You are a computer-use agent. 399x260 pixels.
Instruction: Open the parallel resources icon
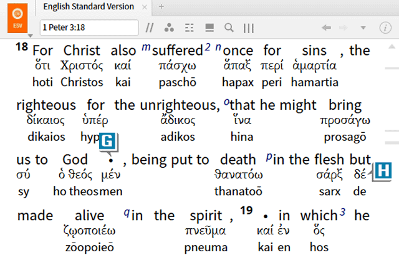point(150,27)
